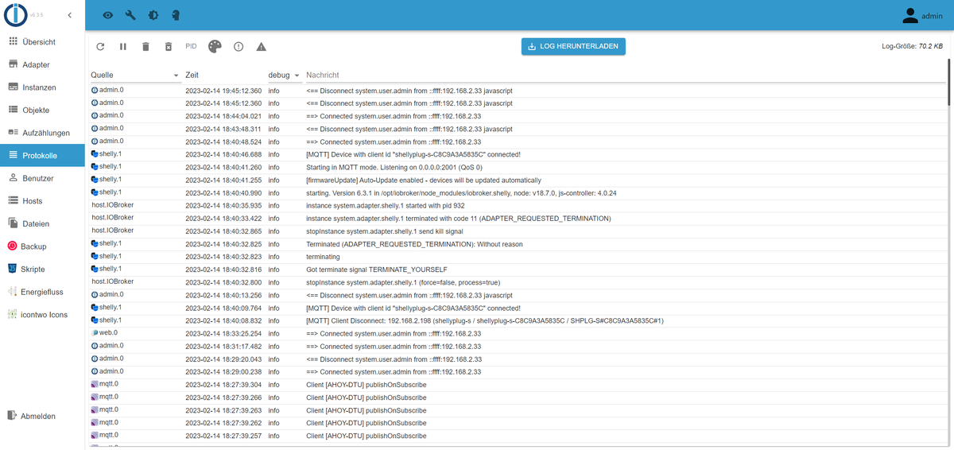Click the Übersicht grid icon
This screenshot has width=954, height=450.
click(13, 42)
